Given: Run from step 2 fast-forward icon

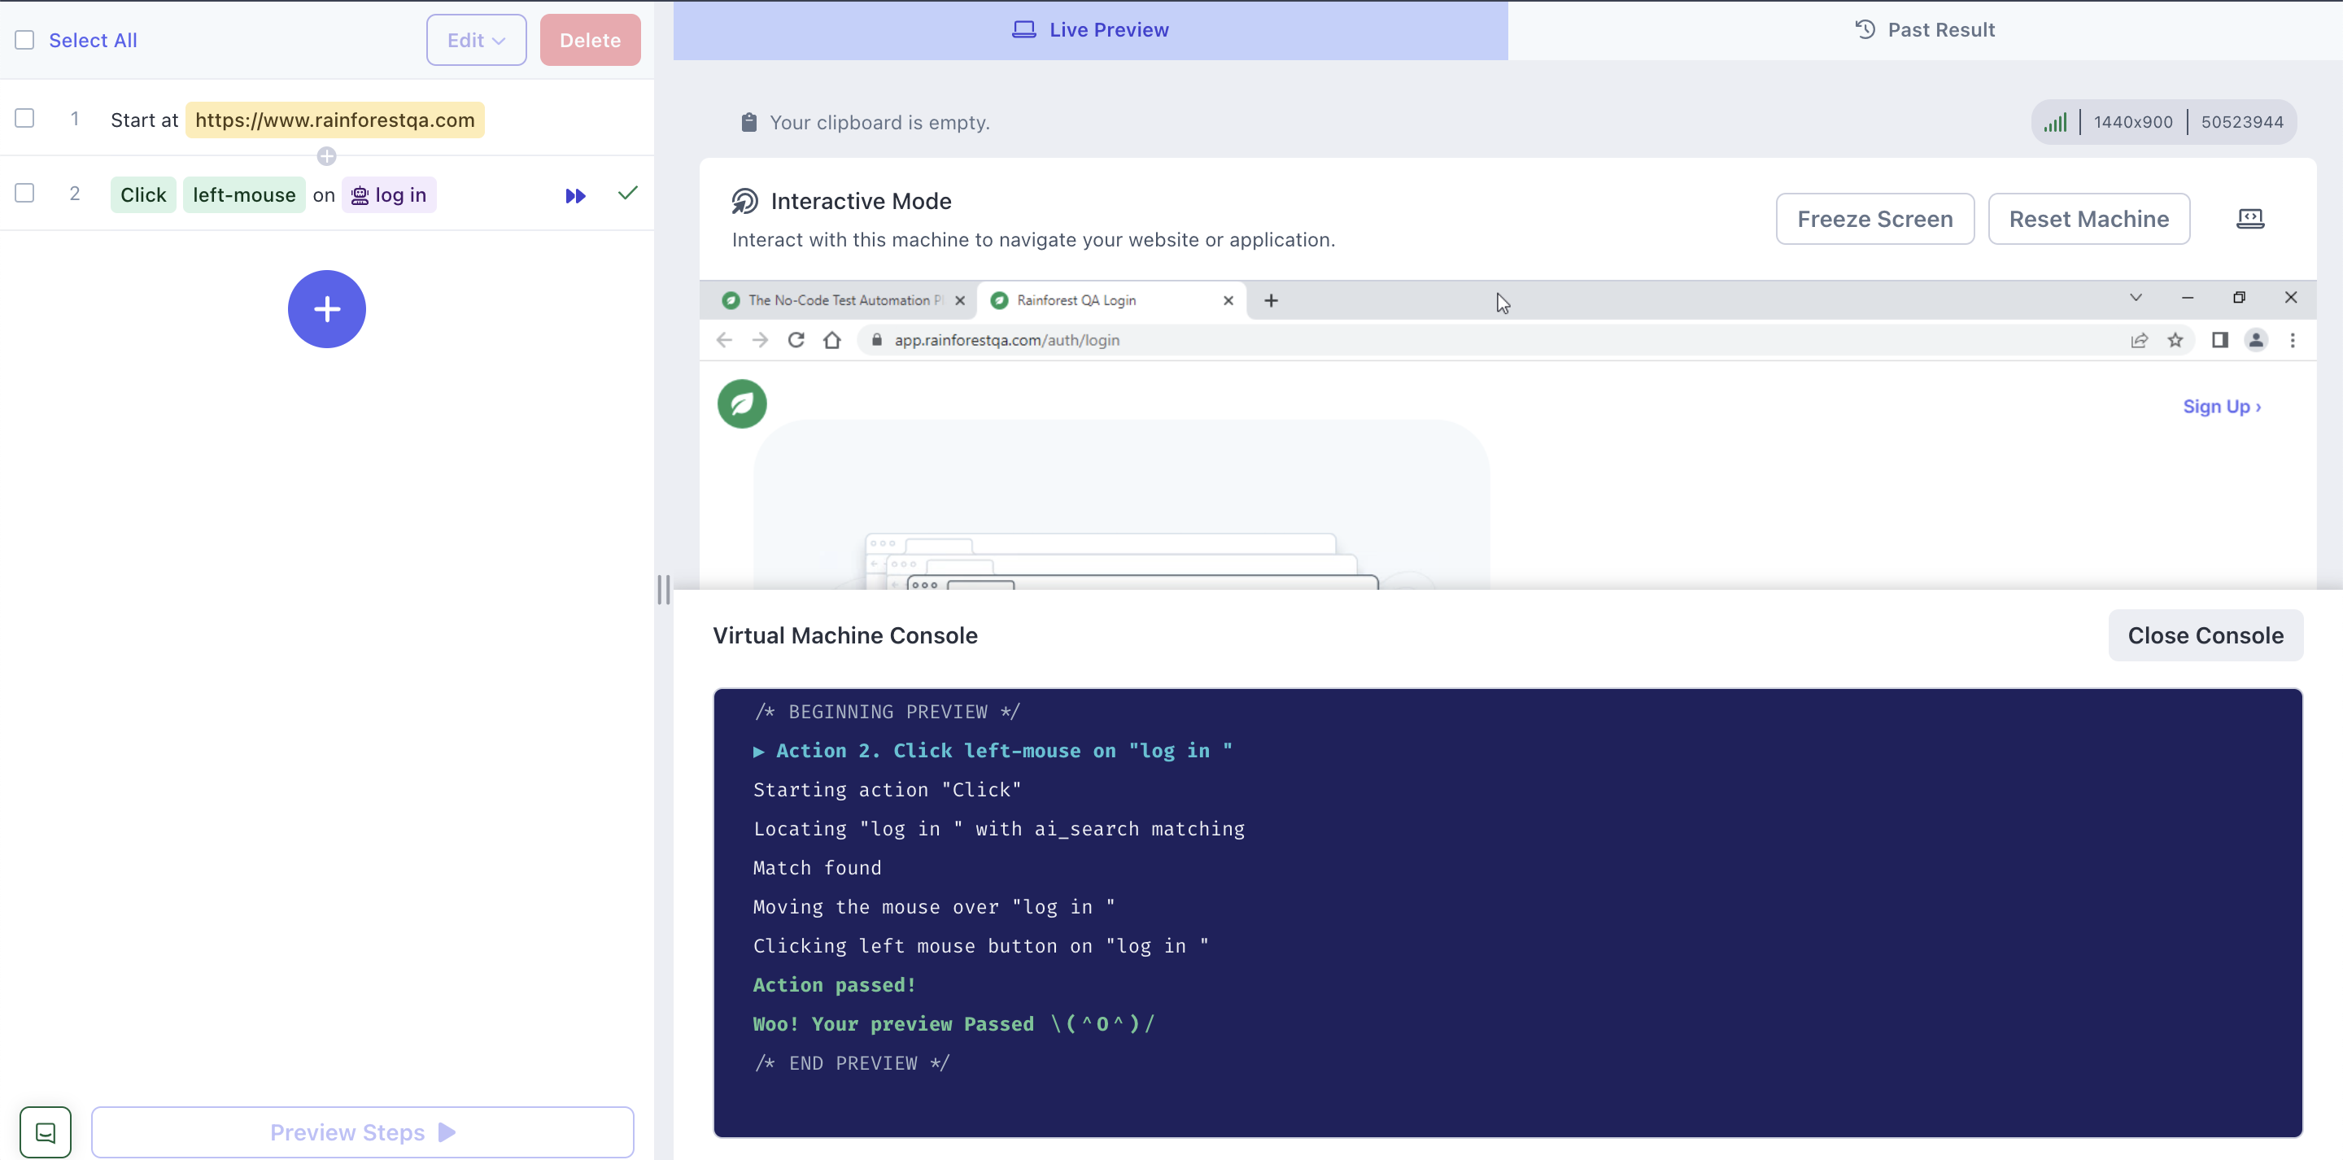Looking at the screenshot, I should pyautogui.click(x=575, y=195).
